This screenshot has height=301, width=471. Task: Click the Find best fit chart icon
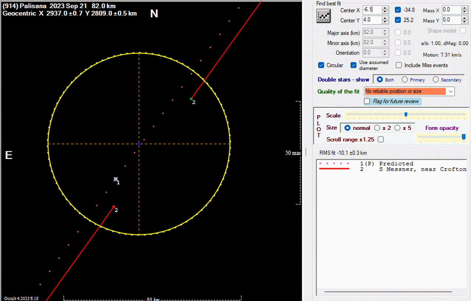click(x=323, y=16)
